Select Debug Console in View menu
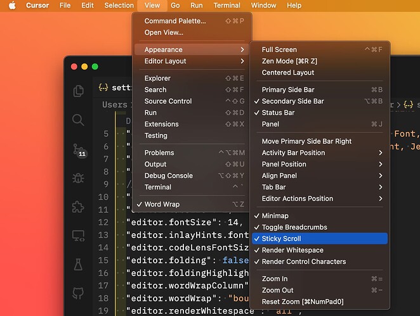Viewport: 420px width, 316px height. coord(192,175)
